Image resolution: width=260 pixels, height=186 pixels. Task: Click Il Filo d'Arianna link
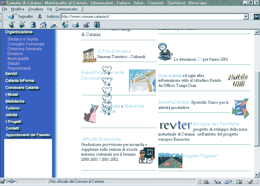pyautogui.click(x=114, y=51)
